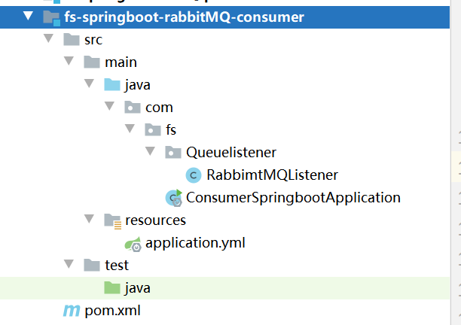Click the application.yml Spring config icon

(x=133, y=244)
